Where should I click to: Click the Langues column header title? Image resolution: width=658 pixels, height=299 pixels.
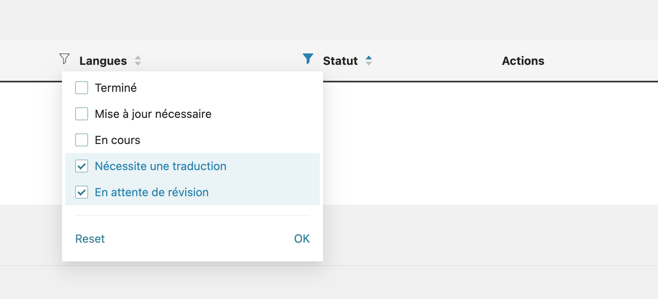point(103,61)
